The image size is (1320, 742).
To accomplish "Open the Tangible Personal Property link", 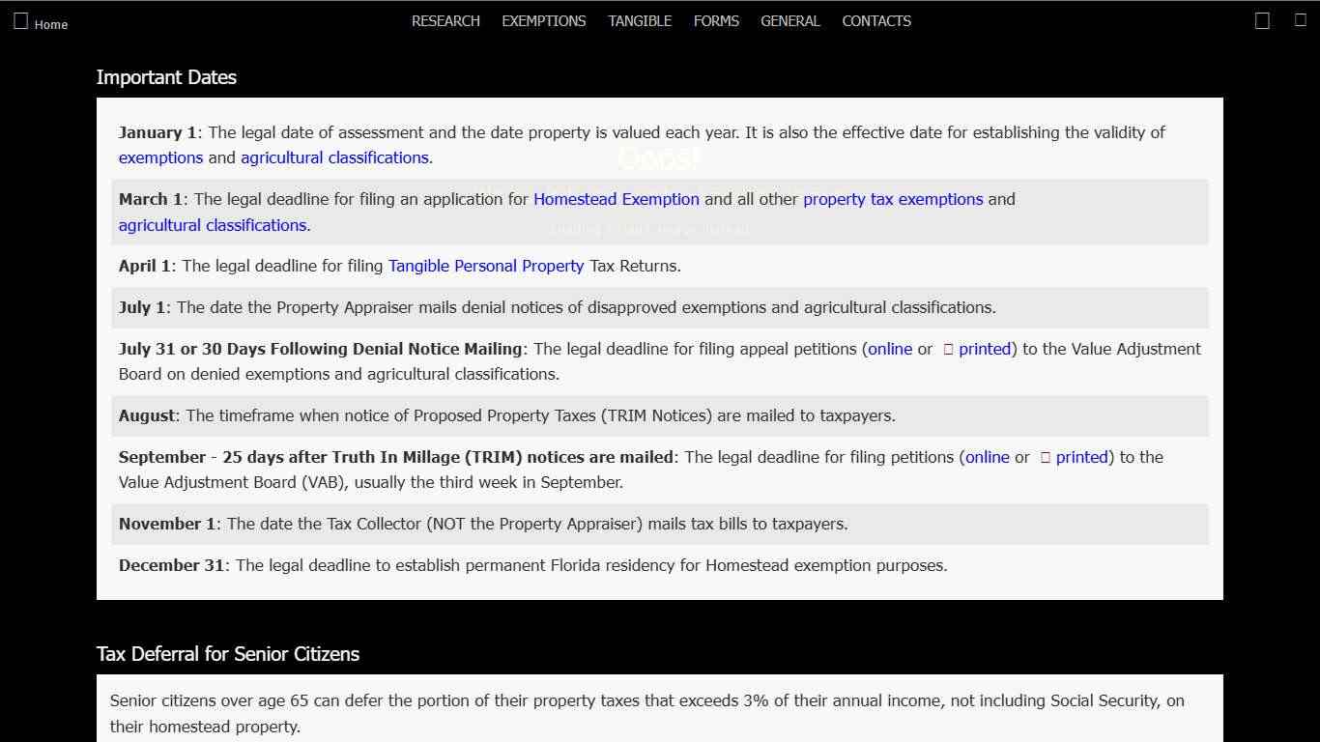I will (486, 266).
